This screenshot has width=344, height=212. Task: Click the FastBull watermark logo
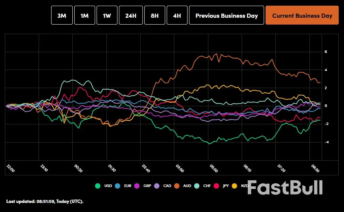tap(285, 187)
